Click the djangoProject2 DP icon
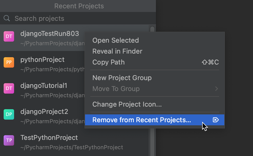253x156 pixels. (9, 114)
